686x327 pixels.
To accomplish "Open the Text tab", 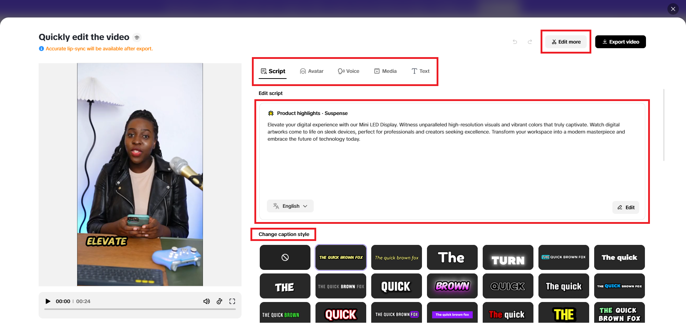I will 421,71.
